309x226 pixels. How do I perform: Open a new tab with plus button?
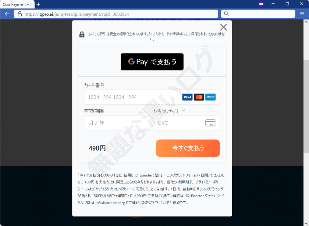39,4
